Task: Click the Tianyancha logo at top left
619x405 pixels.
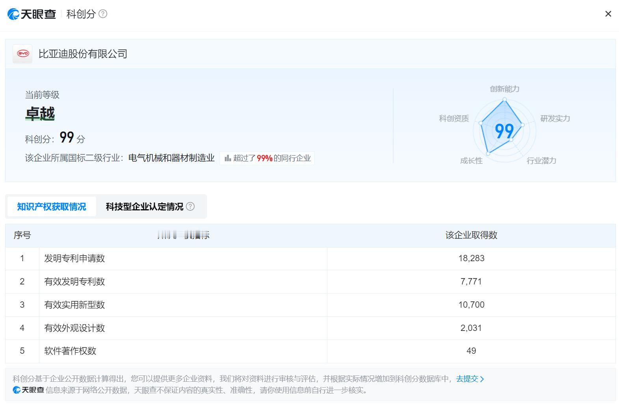Action: (x=32, y=14)
